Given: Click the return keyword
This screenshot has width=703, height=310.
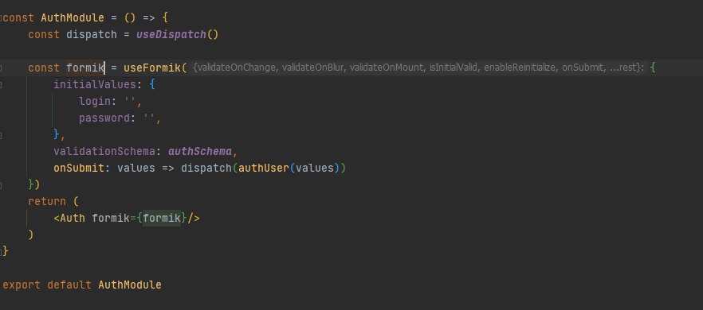Looking at the screenshot, I should click(x=46, y=201).
